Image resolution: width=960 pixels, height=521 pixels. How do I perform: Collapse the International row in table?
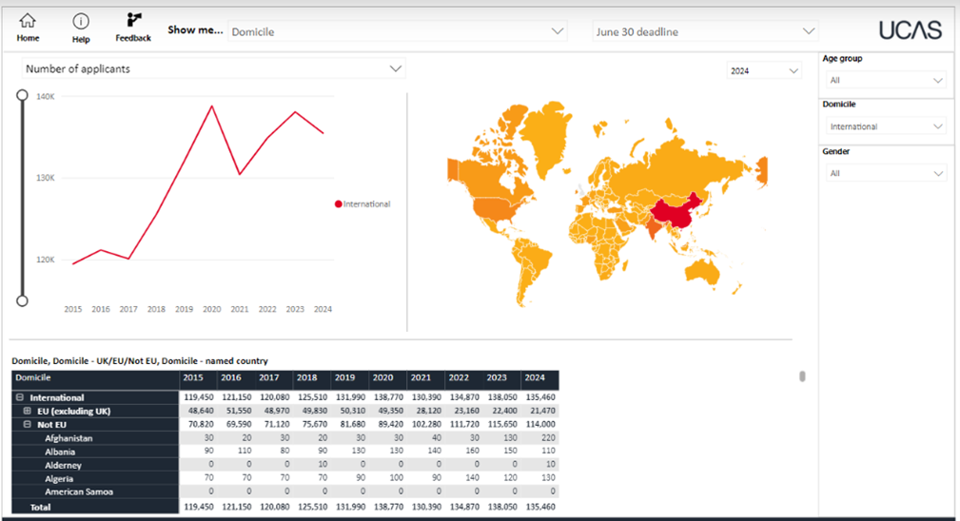point(19,397)
